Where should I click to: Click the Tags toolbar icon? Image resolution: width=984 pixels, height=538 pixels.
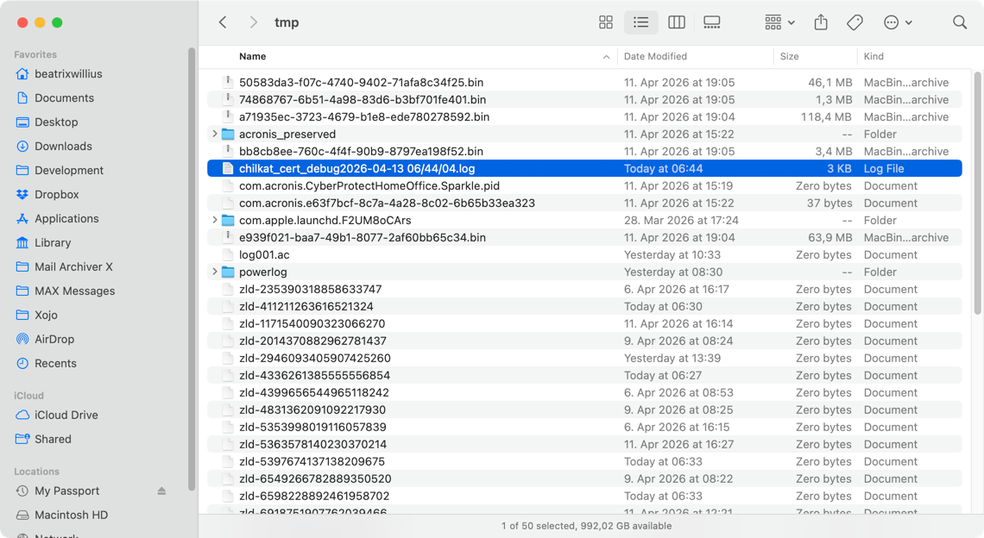coord(855,22)
